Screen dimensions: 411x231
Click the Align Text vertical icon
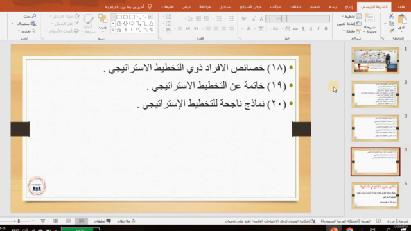[x=168, y=24]
